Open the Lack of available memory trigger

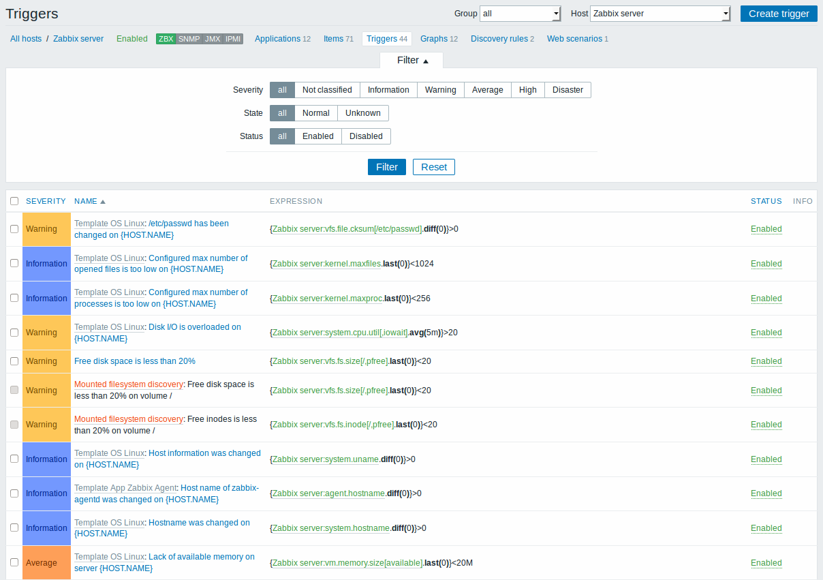[x=164, y=562]
